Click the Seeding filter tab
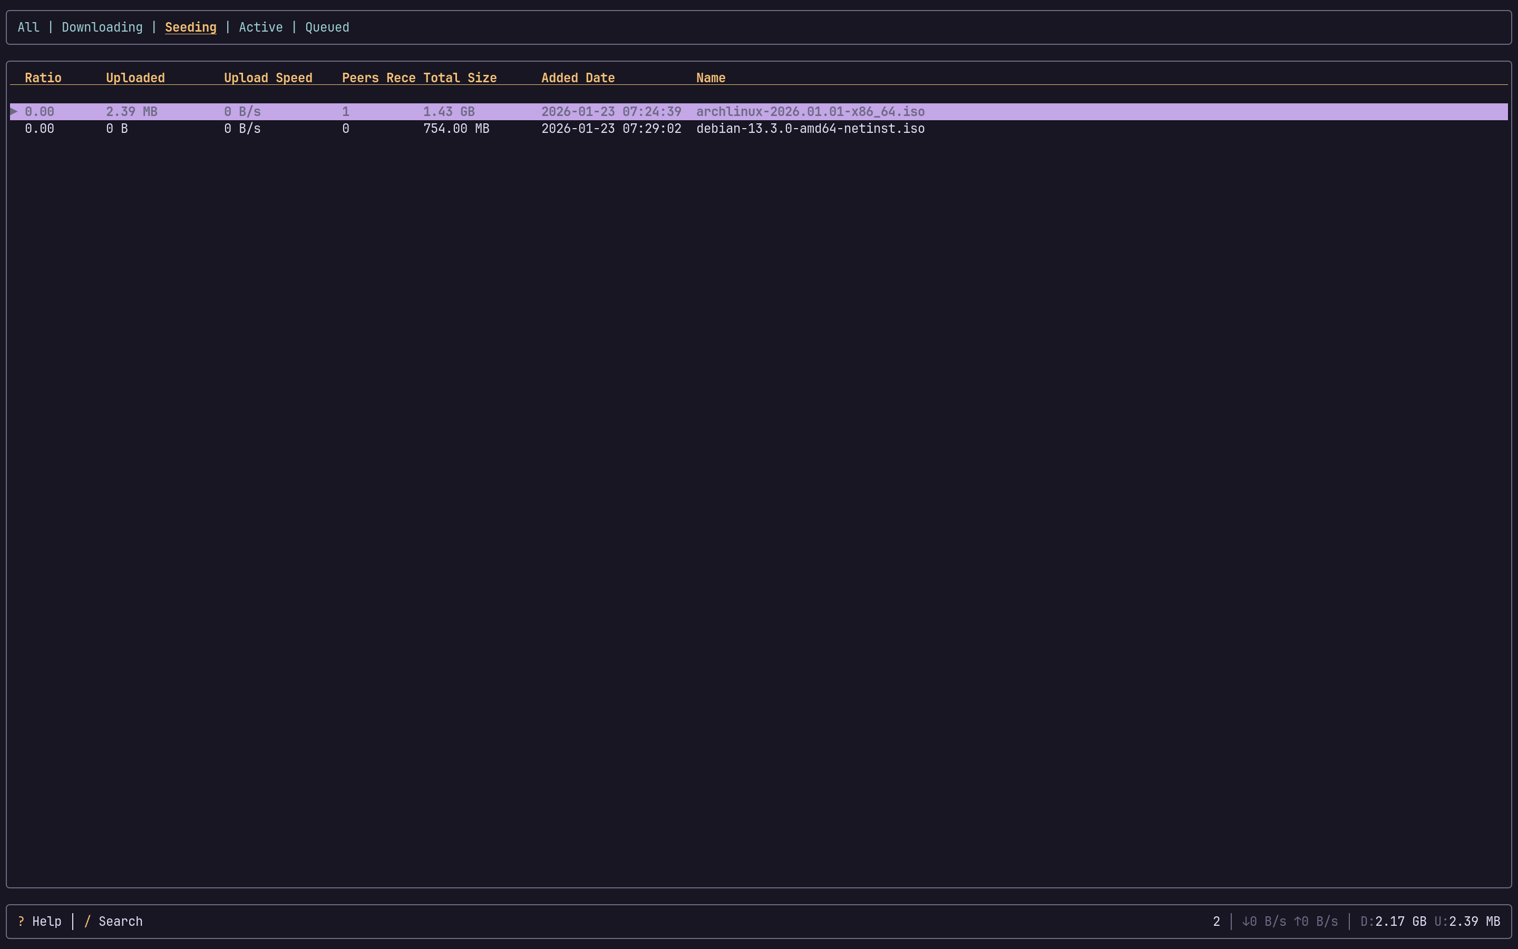Image resolution: width=1518 pixels, height=949 pixels. 190,27
